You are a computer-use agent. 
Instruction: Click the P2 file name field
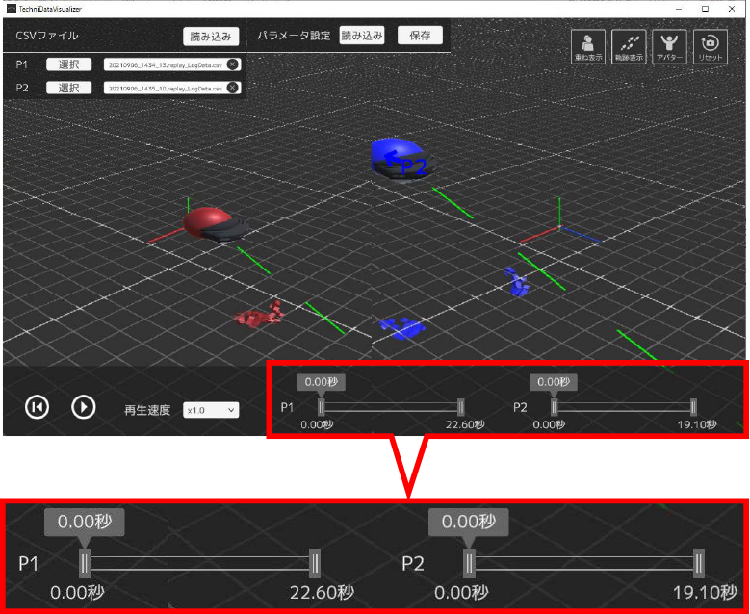point(164,88)
